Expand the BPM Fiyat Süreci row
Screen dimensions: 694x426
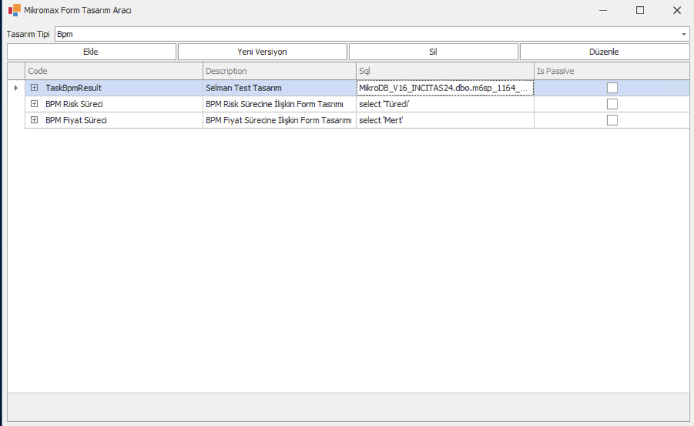click(34, 120)
